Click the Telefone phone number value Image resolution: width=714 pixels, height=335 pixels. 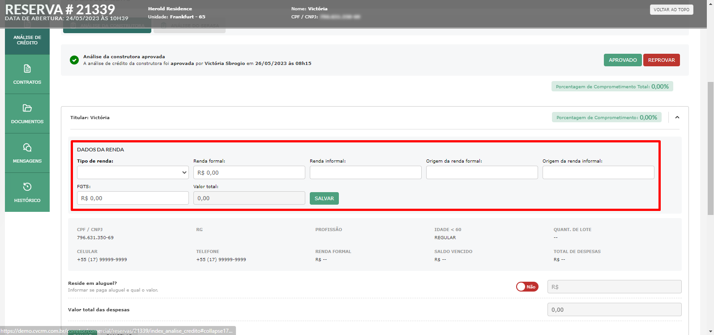click(221, 260)
